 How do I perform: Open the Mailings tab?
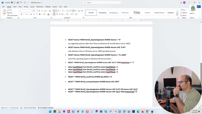point(48,7)
